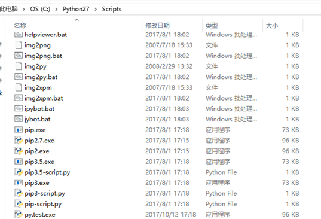Click the img2py blank file icon
Image resolution: width=321 pixels, height=219 pixels.
[x=19, y=66]
